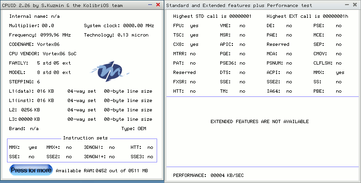Viewport: 361px width, 183px height.
Task: Click 'FPU: yes' feature entry
Action: click(186, 26)
